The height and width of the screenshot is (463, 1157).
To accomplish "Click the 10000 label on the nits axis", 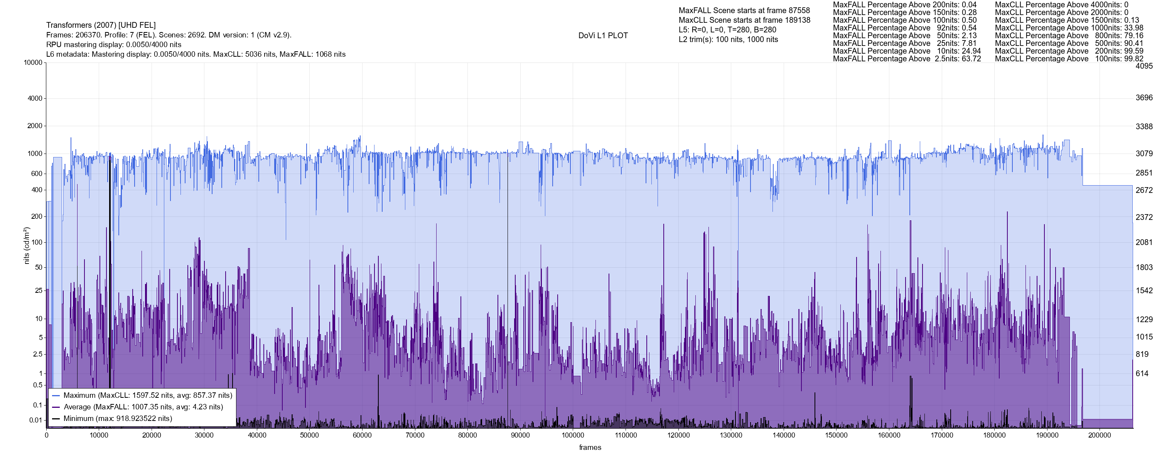I will tap(33, 63).
